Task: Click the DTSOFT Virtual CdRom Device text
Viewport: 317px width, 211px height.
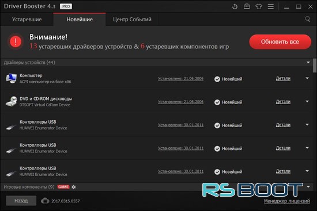Action: click(45, 105)
